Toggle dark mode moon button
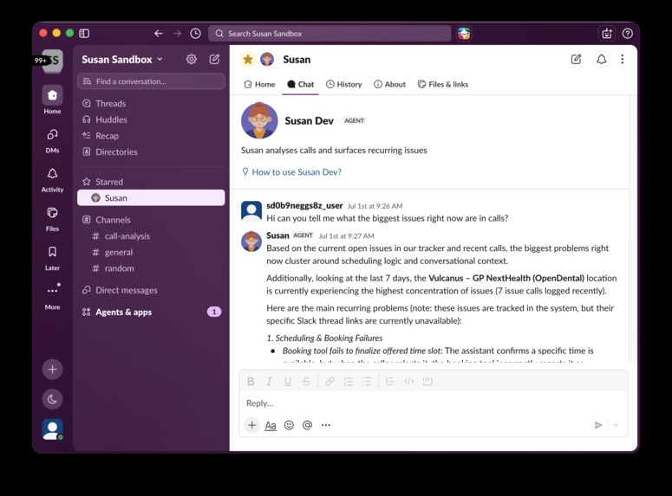The height and width of the screenshot is (496, 672). 52,399
